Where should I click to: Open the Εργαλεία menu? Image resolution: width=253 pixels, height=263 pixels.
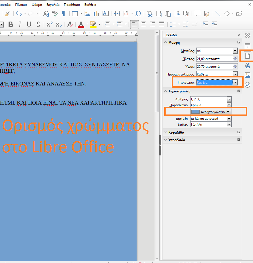(x=53, y=5)
